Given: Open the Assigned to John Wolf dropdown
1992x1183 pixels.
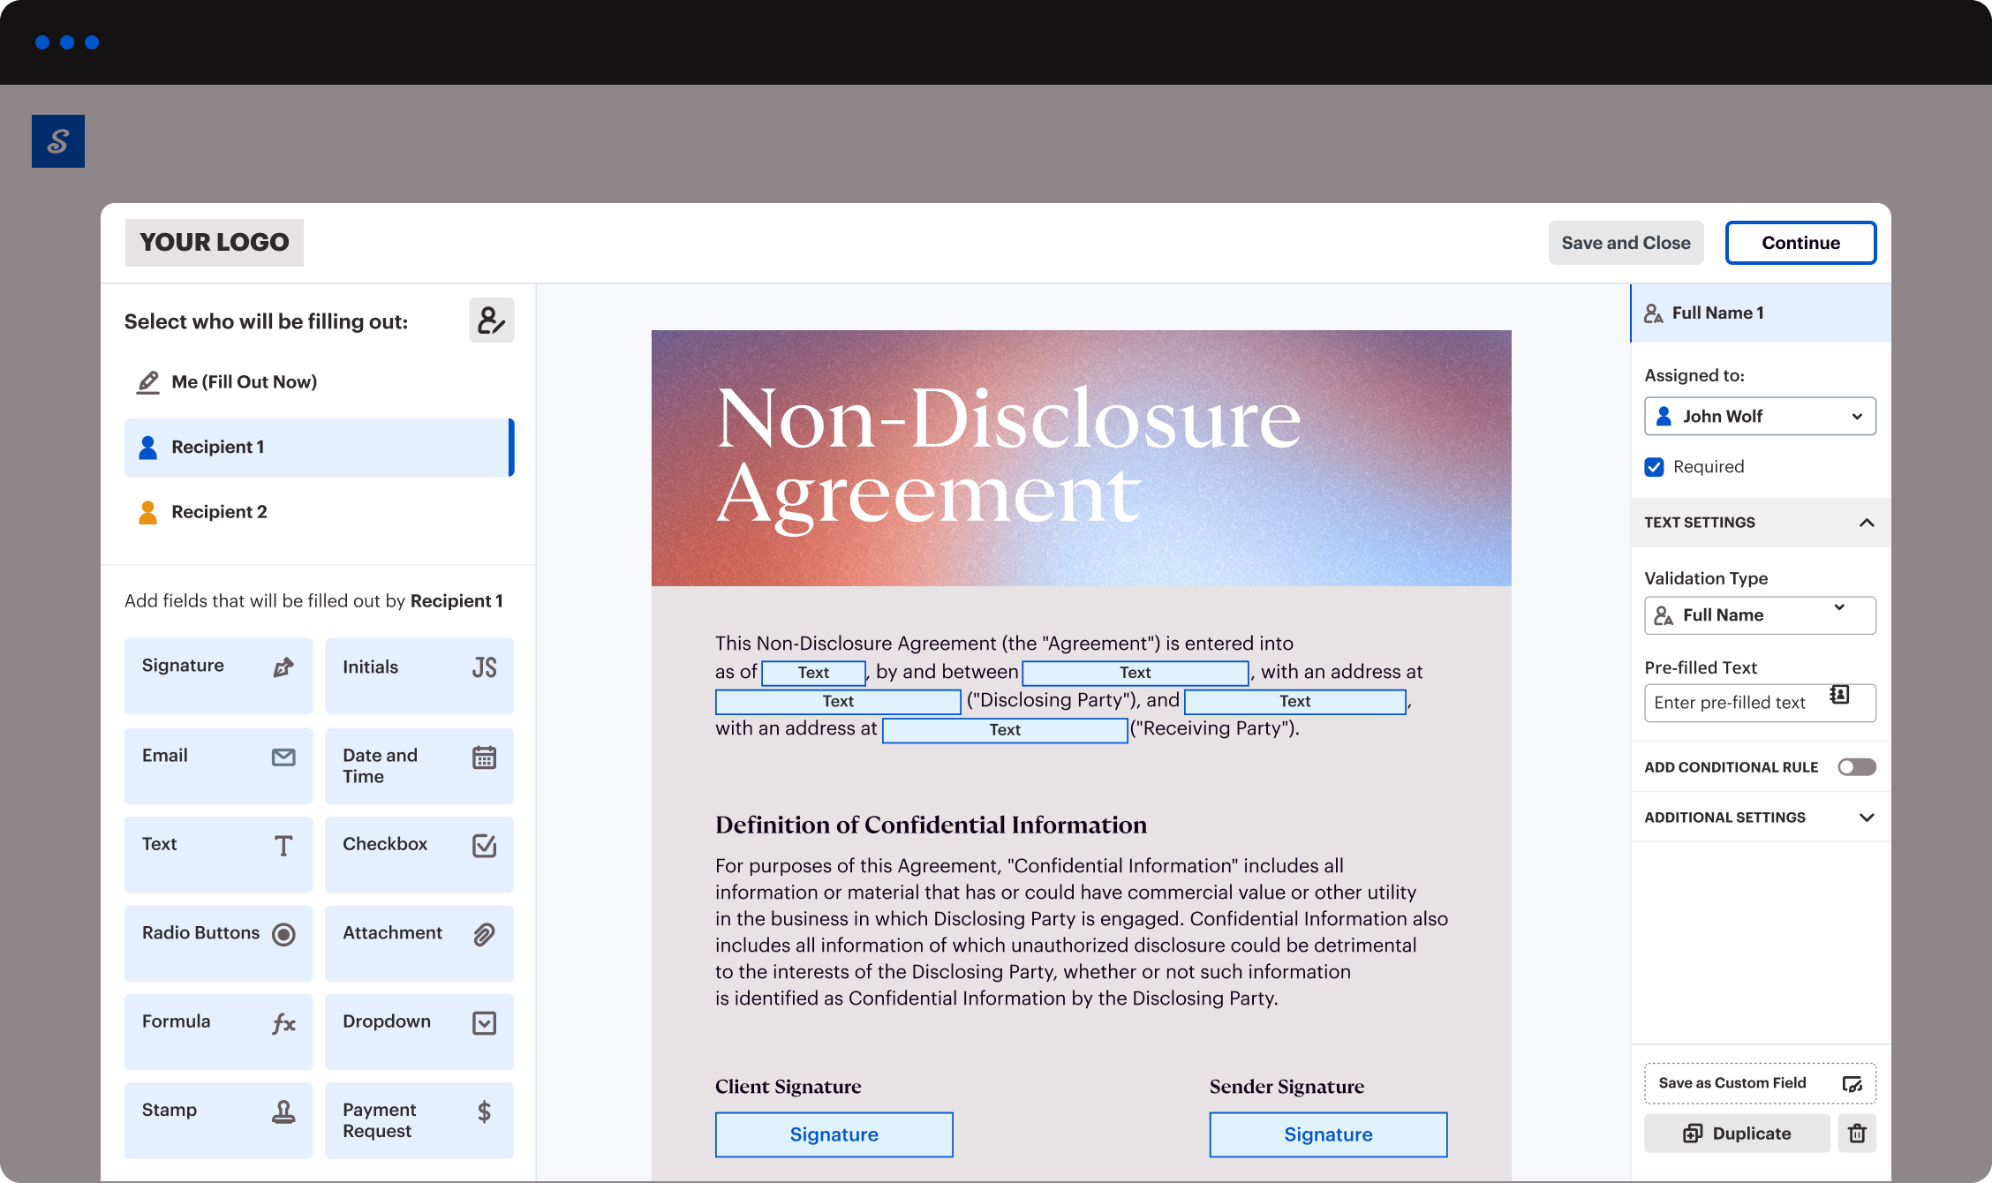Looking at the screenshot, I should pyautogui.click(x=1760, y=416).
